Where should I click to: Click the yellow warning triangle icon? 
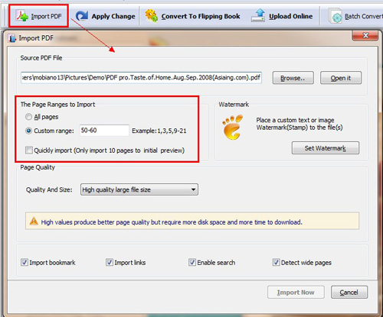tap(34, 222)
